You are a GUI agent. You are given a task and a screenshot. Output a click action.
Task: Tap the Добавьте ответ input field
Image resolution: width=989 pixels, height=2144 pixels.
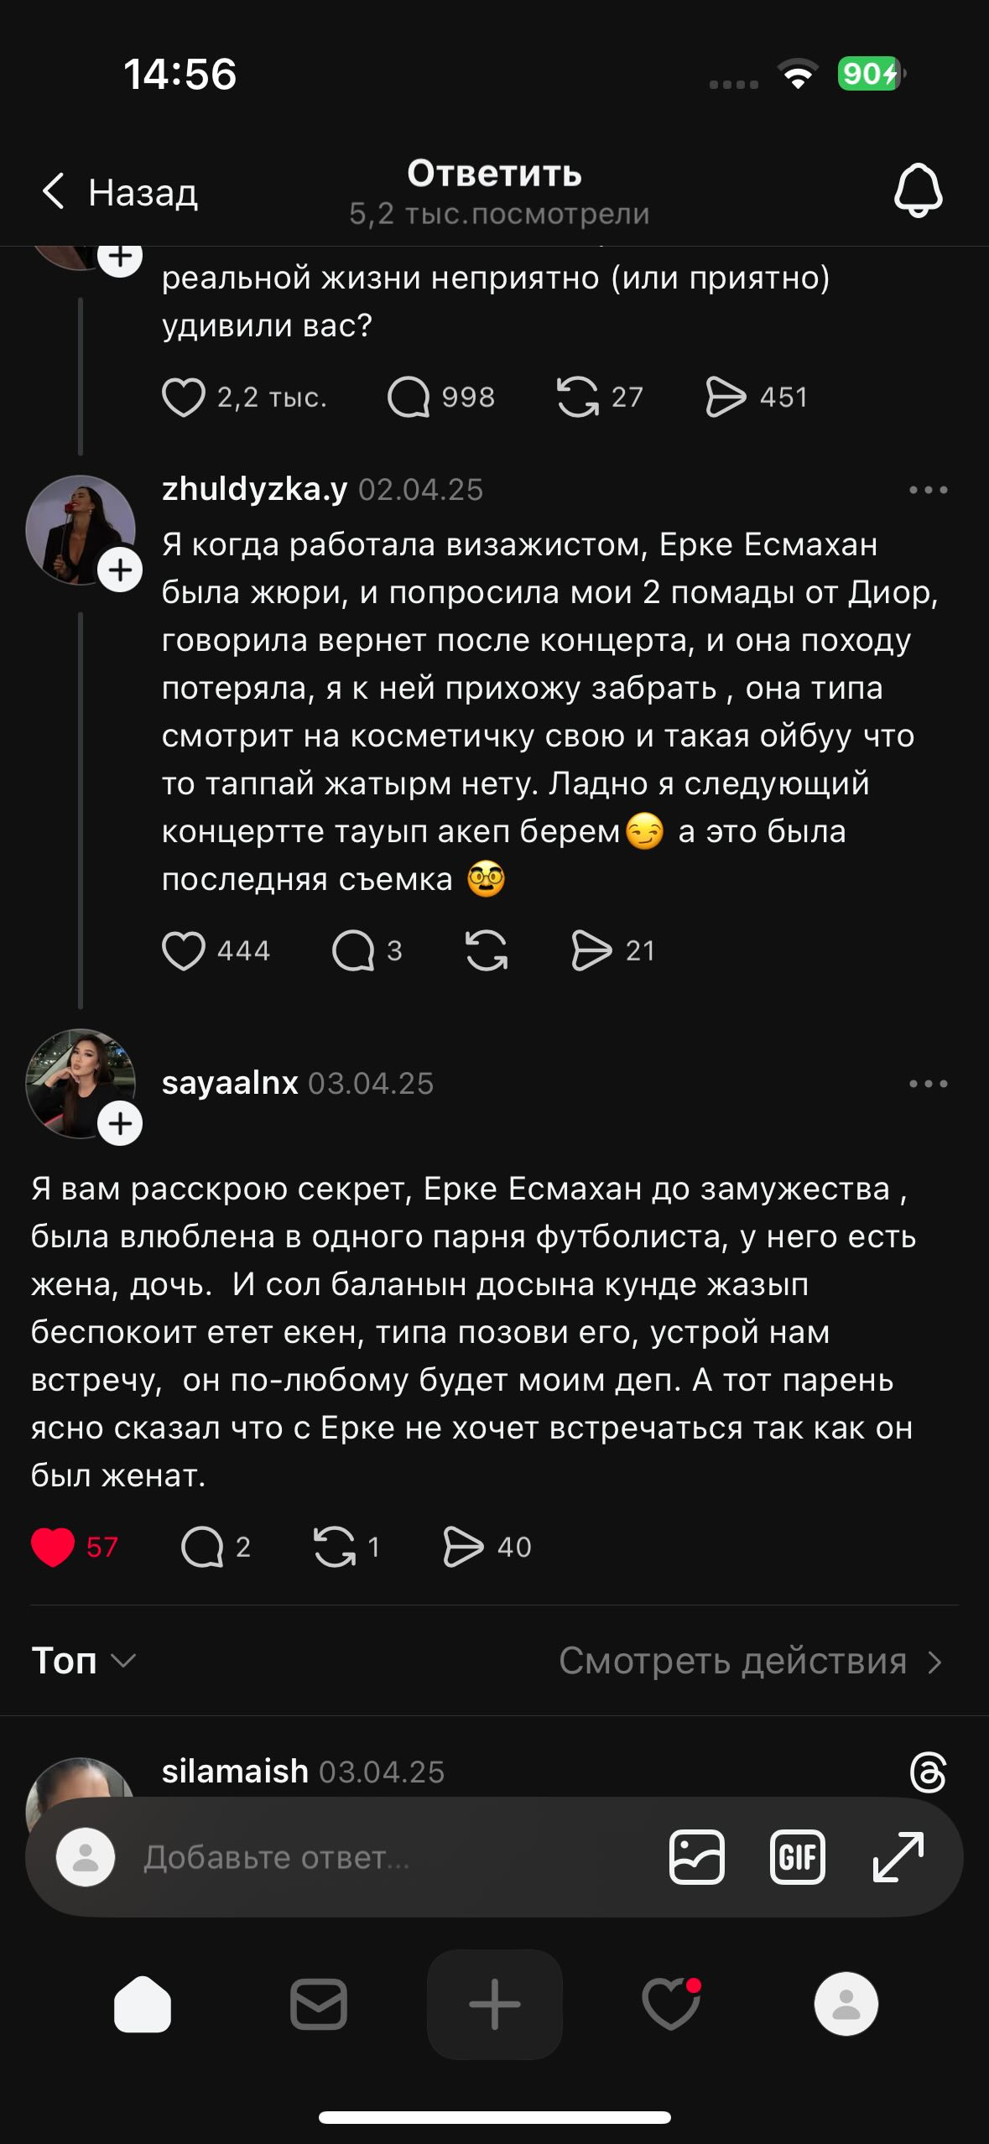click(377, 1857)
